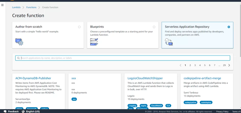Jump to results page 4

(200, 65)
